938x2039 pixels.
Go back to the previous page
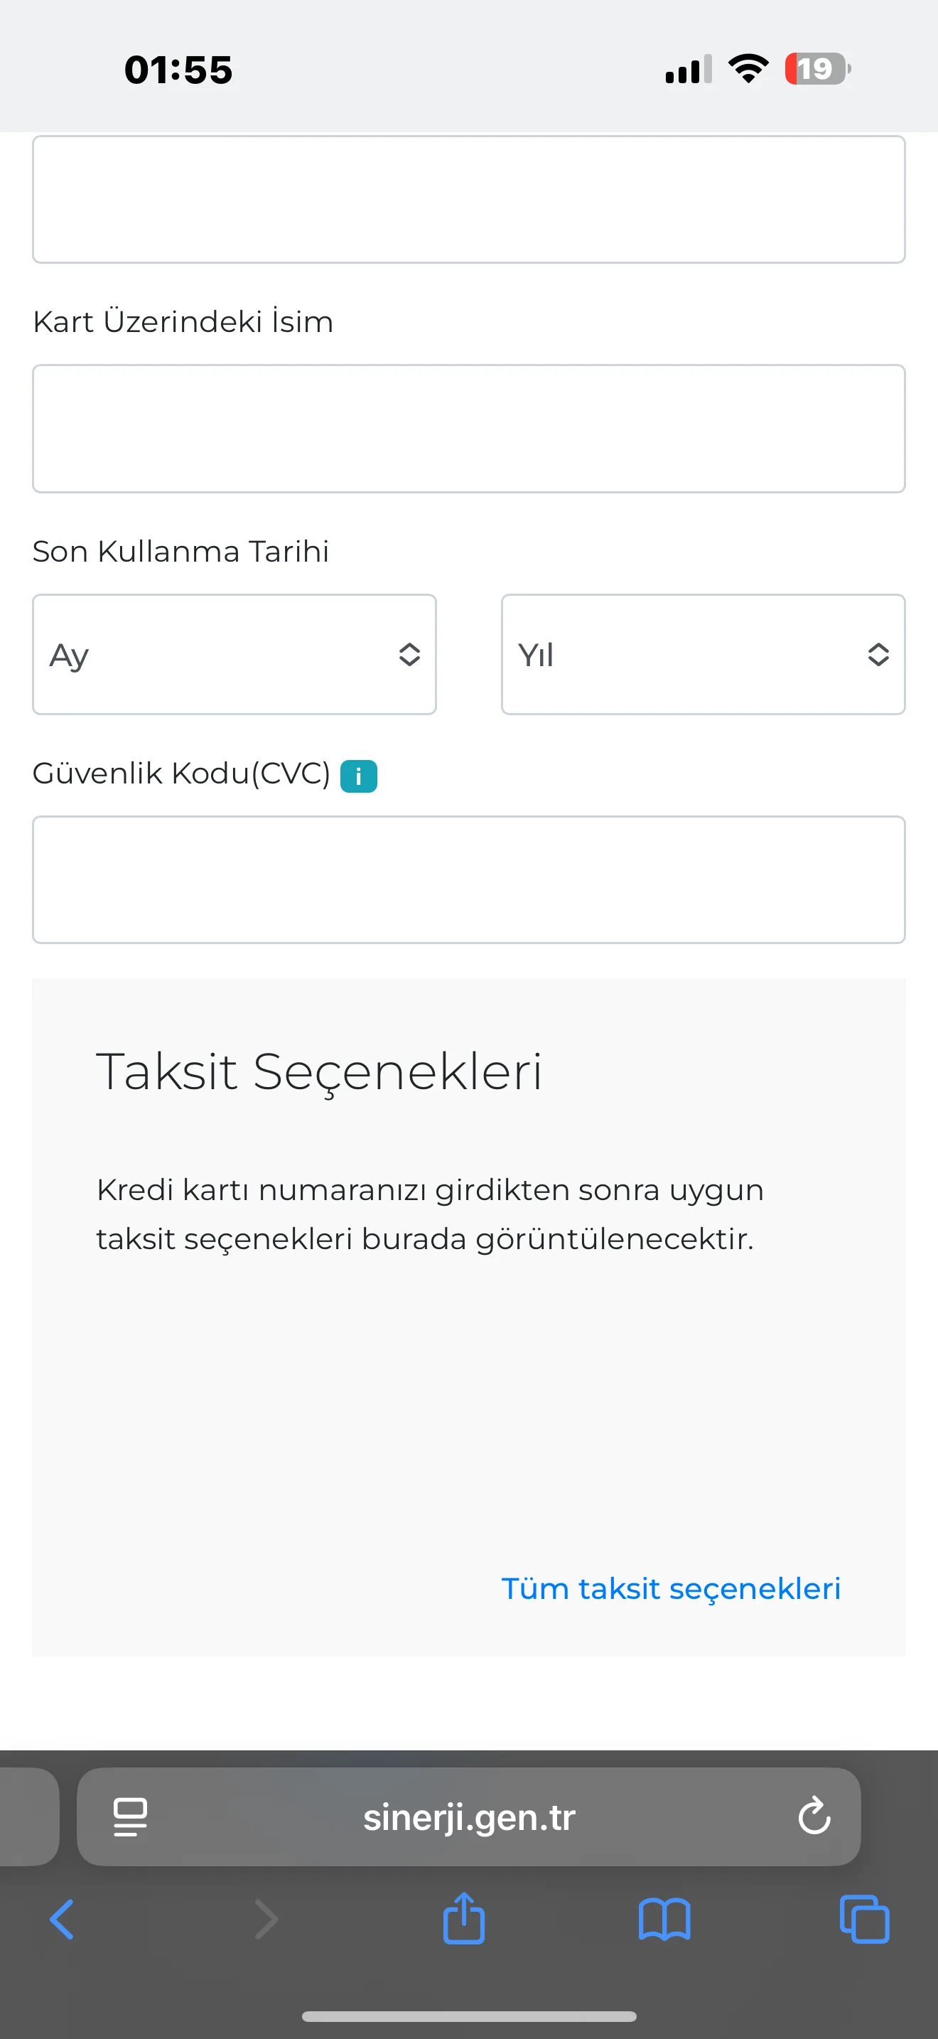click(62, 1920)
